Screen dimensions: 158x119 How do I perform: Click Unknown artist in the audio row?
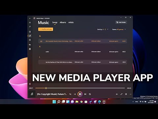79,52
